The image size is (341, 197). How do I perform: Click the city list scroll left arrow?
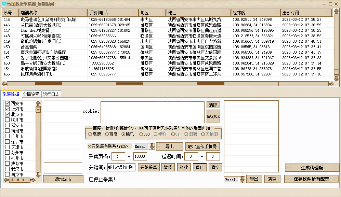tap(6, 180)
